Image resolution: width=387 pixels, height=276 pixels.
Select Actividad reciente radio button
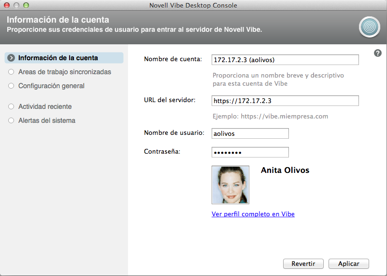click(x=11, y=106)
